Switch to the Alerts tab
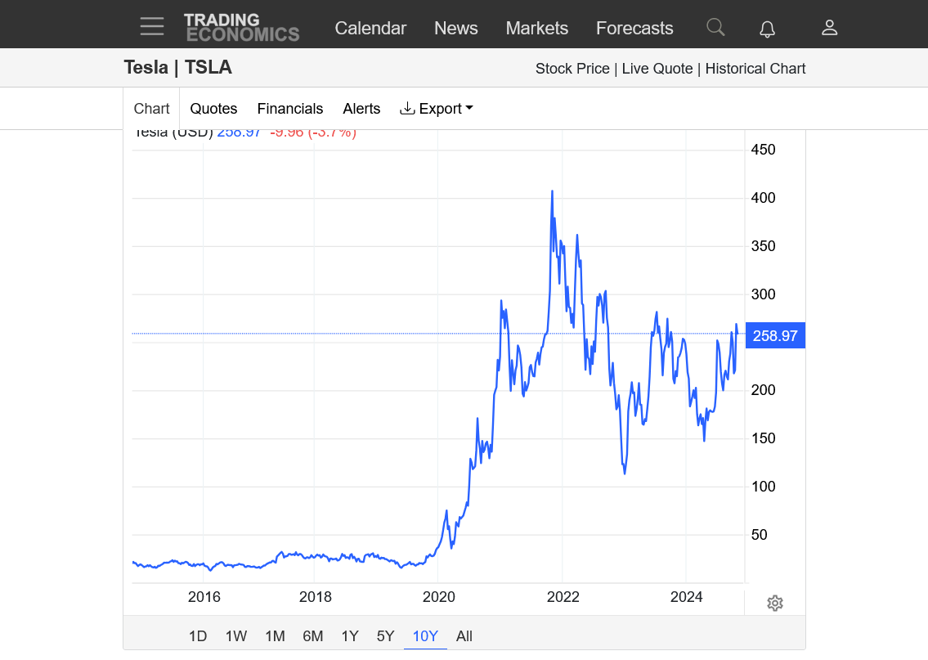Image resolution: width=928 pixels, height=660 pixels. click(x=361, y=109)
